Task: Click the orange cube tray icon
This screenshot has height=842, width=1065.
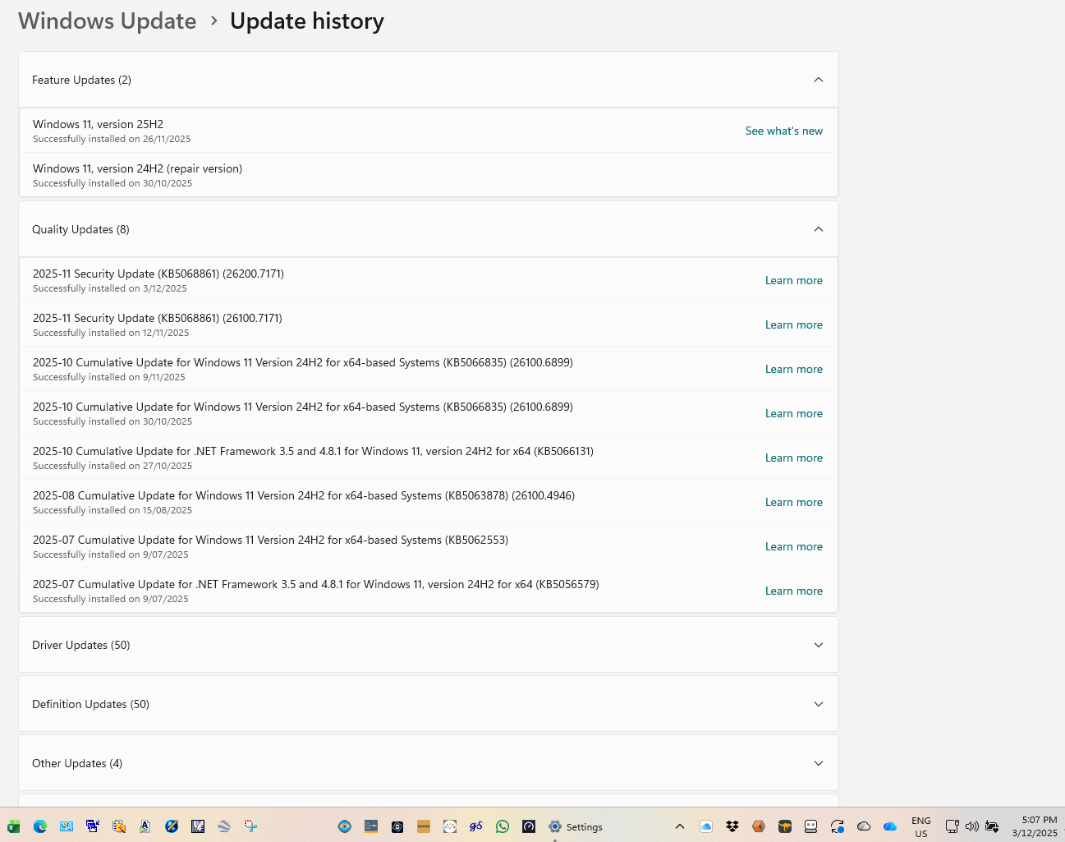Action: tap(759, 826)
